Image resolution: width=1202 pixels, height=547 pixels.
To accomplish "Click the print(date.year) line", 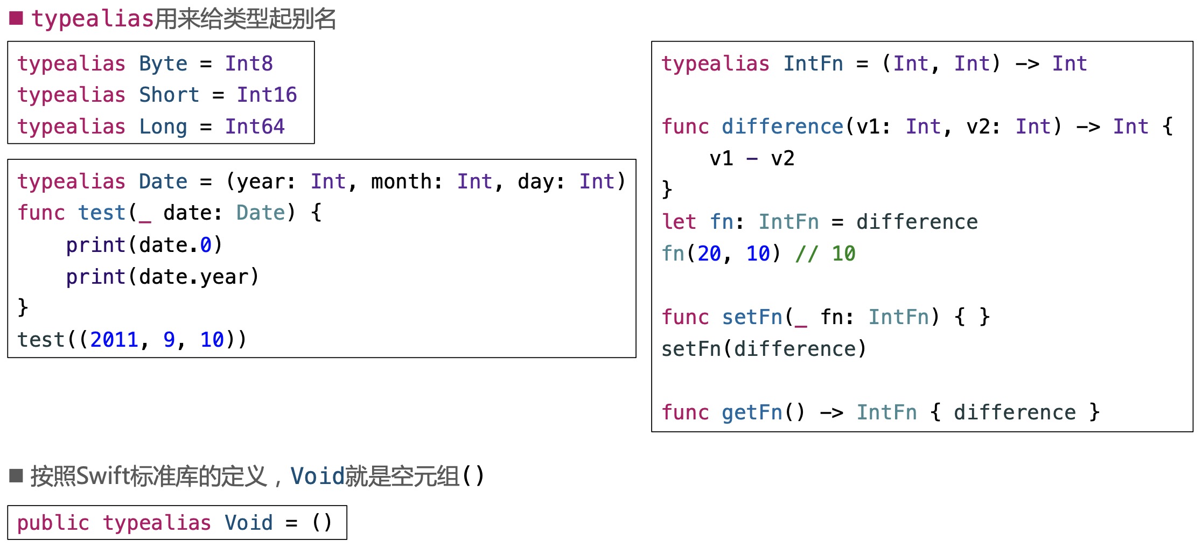I will click(162, 277).
